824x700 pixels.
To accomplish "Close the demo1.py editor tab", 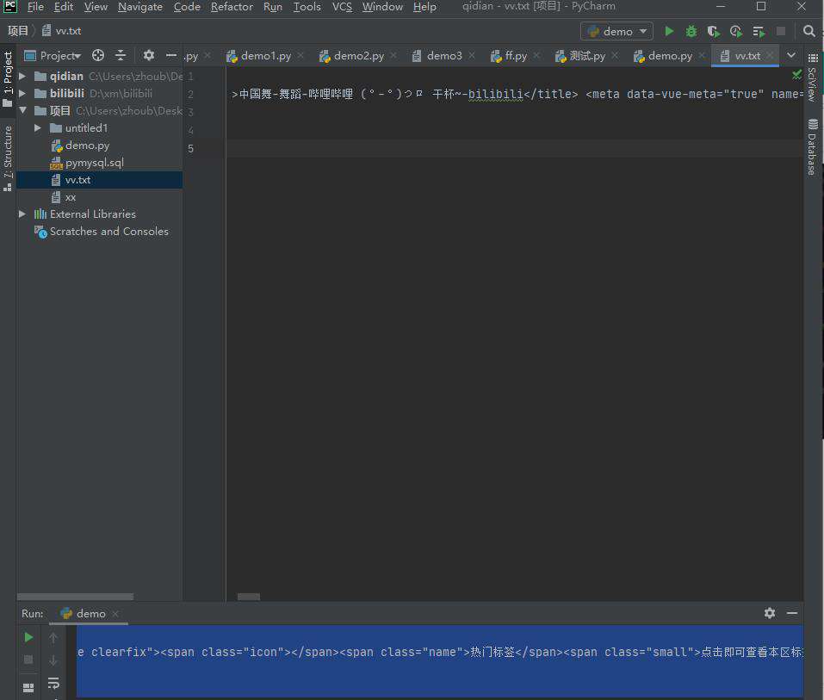I will [x=300, y=55].
